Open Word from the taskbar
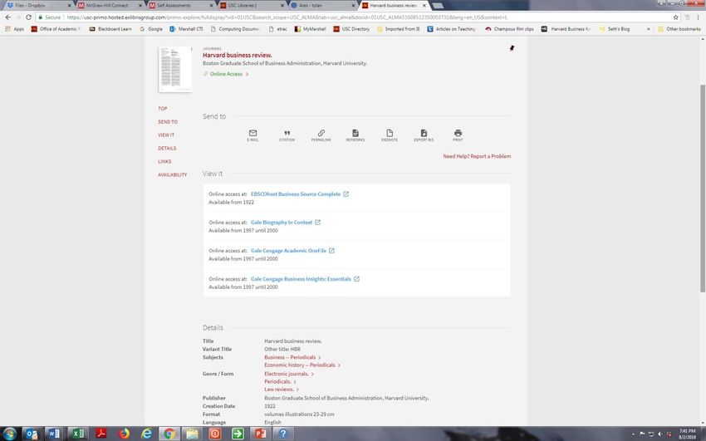The width and height of the screenshot is (706, 441). tap(54, 434)
